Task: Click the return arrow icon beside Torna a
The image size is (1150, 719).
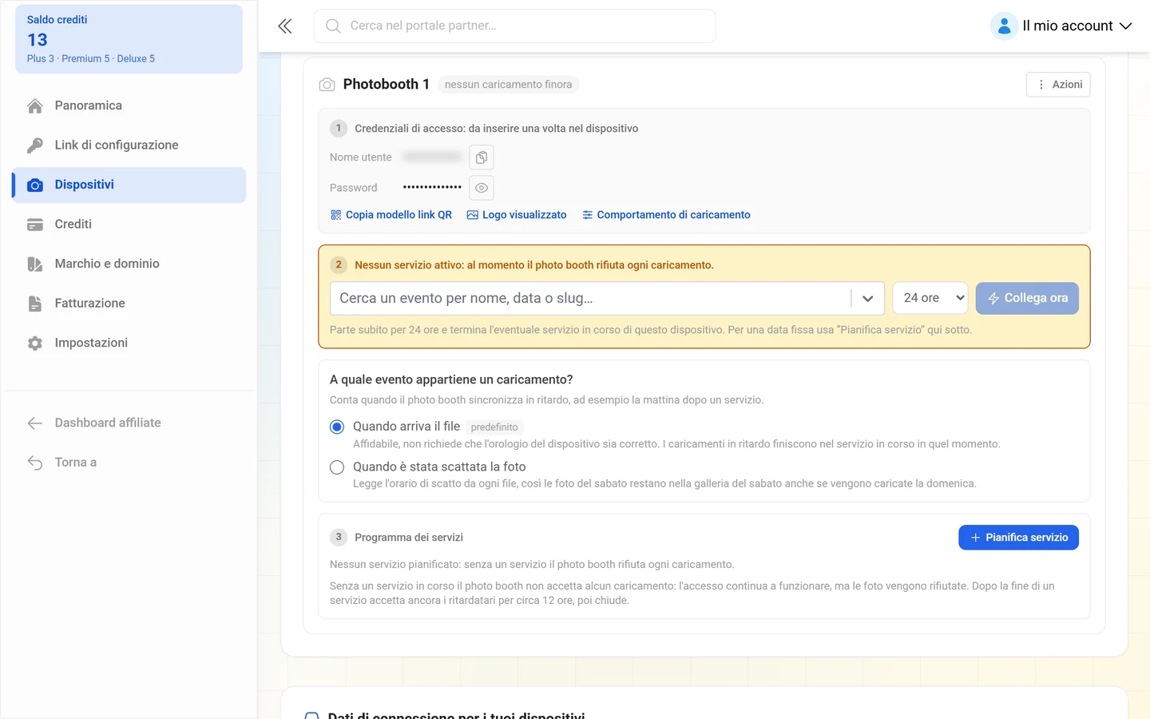Action: point(35,463)
